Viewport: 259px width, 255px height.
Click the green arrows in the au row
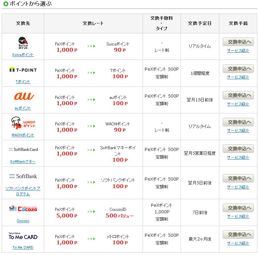pyautogui.click(x=92, y=100)
